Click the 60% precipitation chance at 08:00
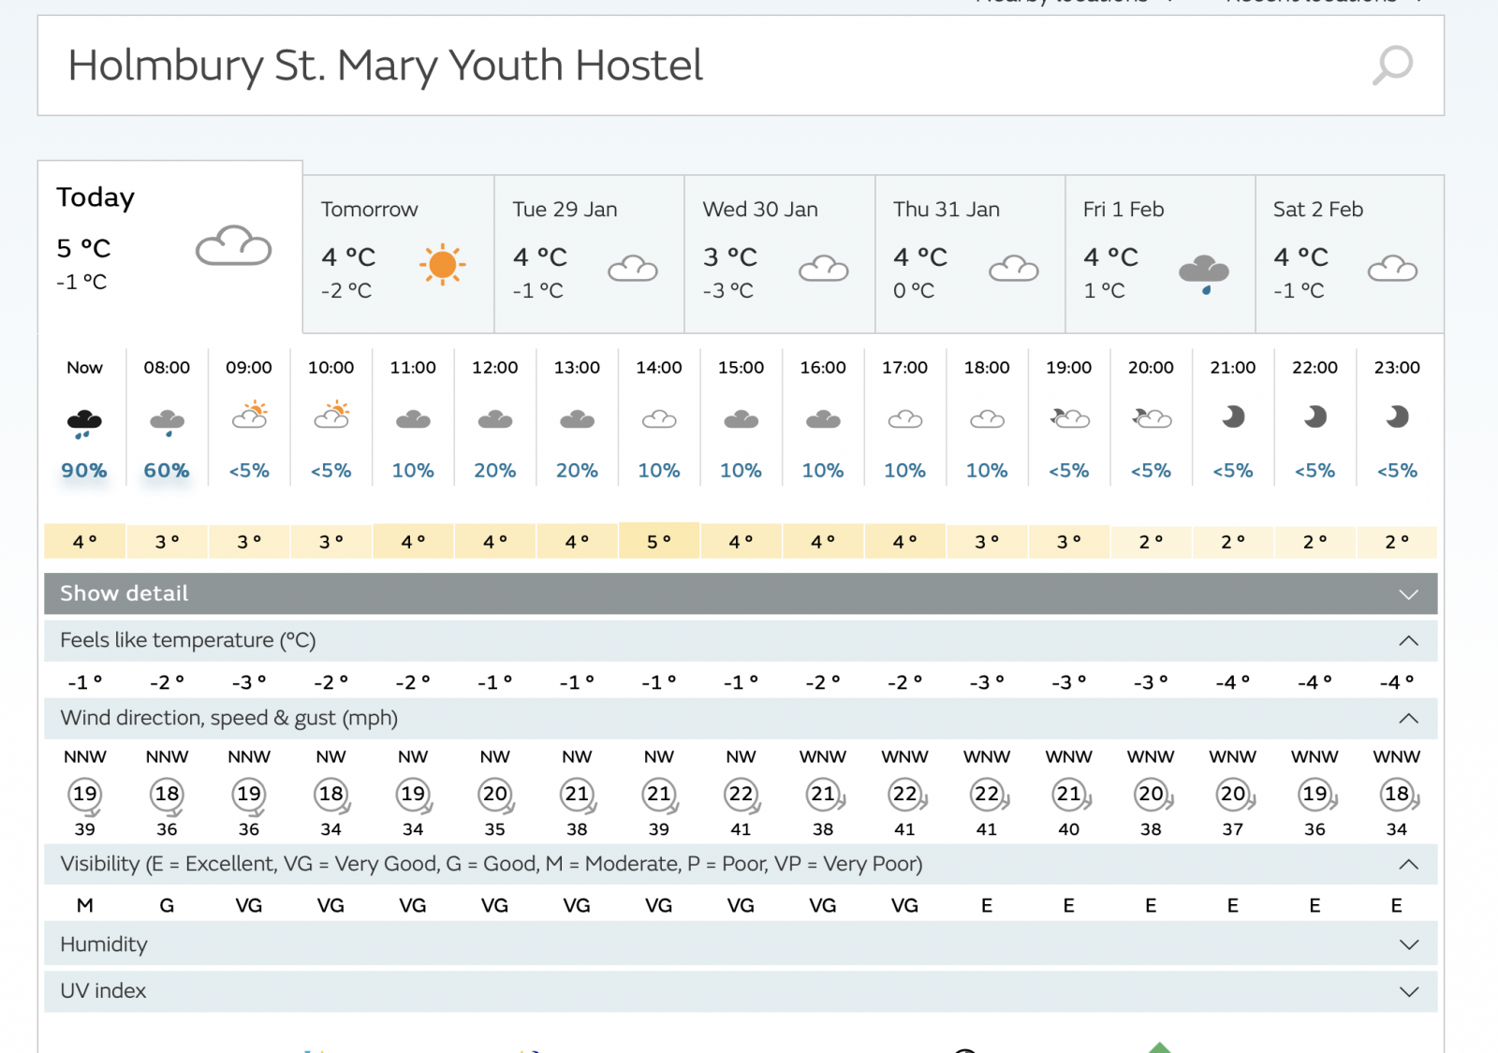 pos(167,471)
